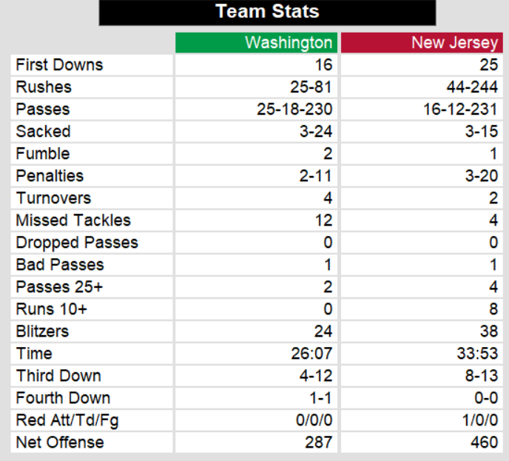Click the Sacked row label
This screenshot has width=509, height=461.
tap(44, 132)
